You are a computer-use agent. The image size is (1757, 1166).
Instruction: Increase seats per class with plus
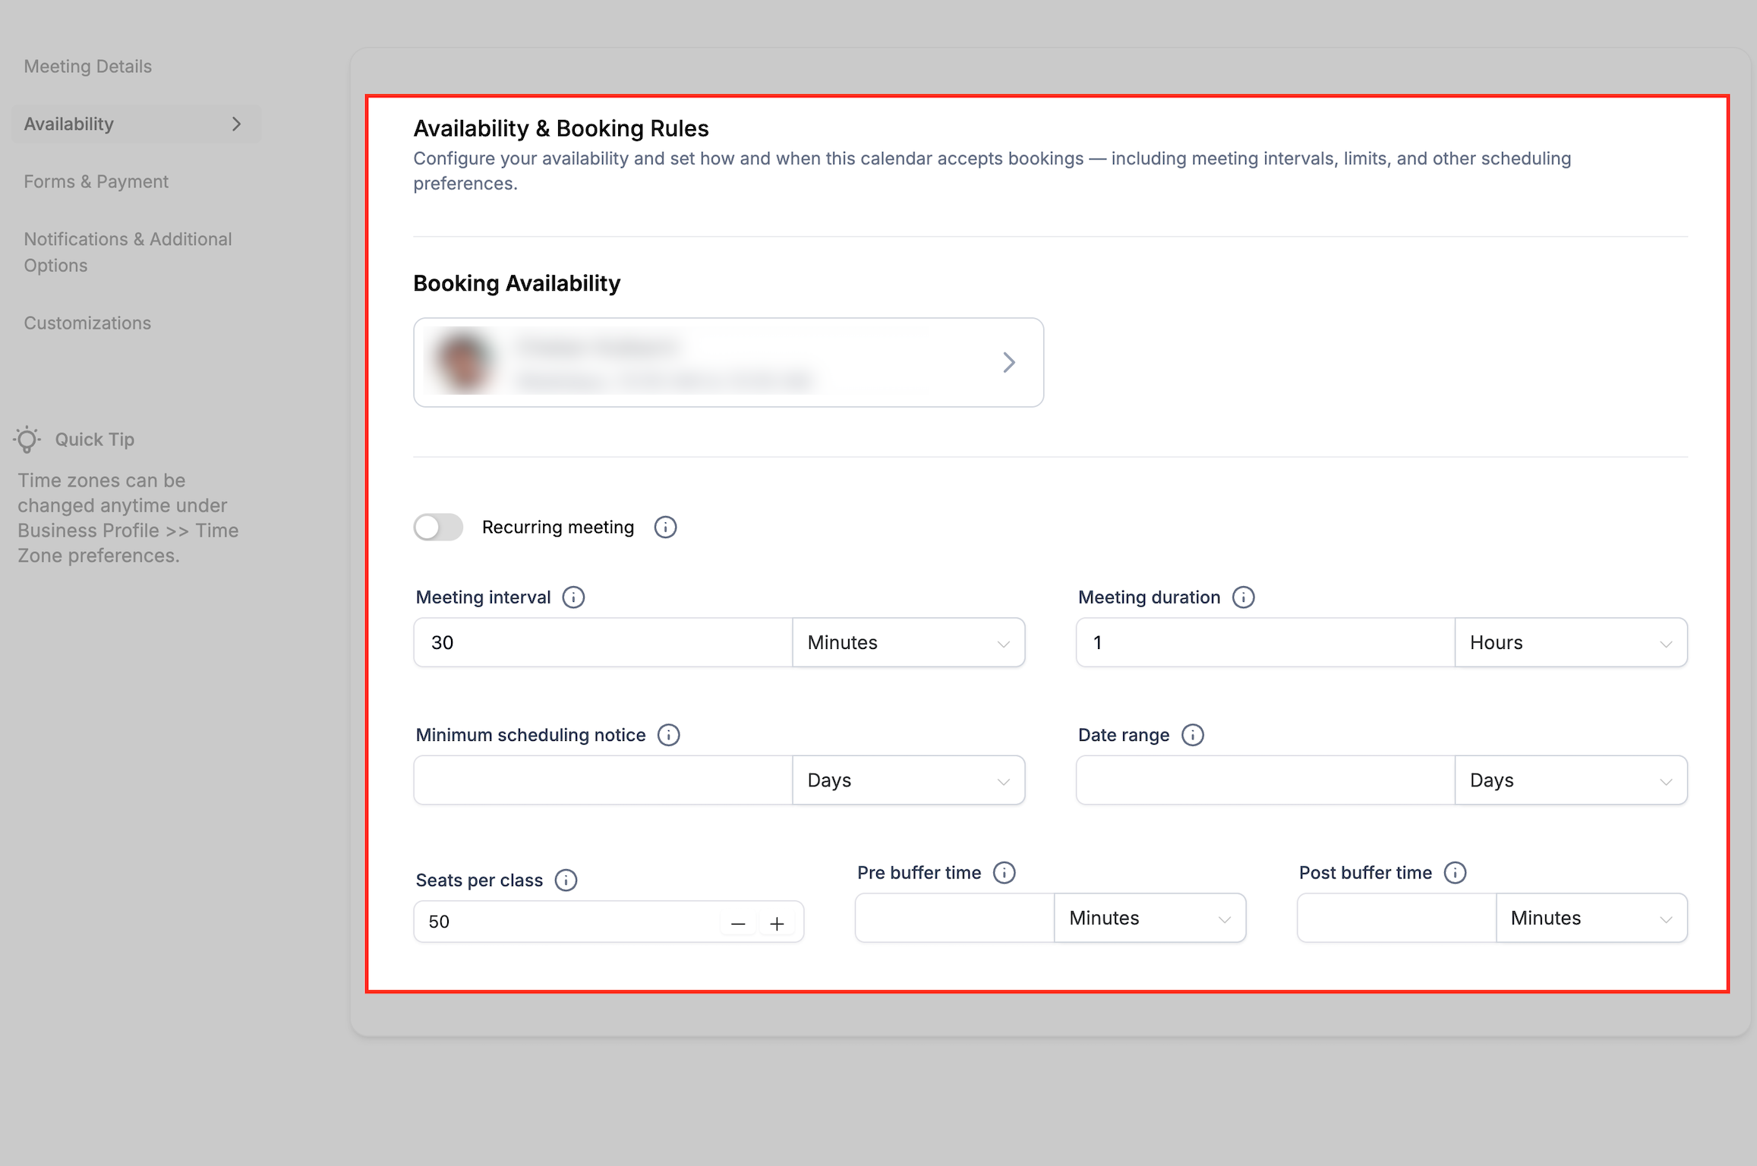coord(777,923)
